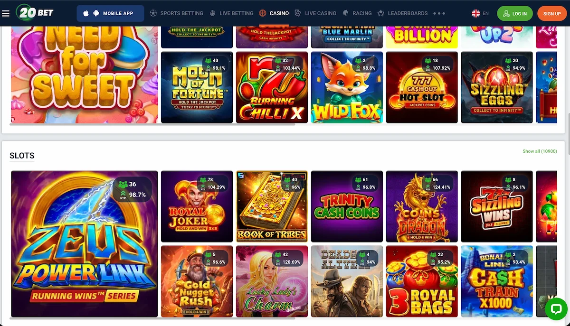570x326 pixels.
Task: Expand the three-dots more navigation menu
Action: [x=439, y=13]
